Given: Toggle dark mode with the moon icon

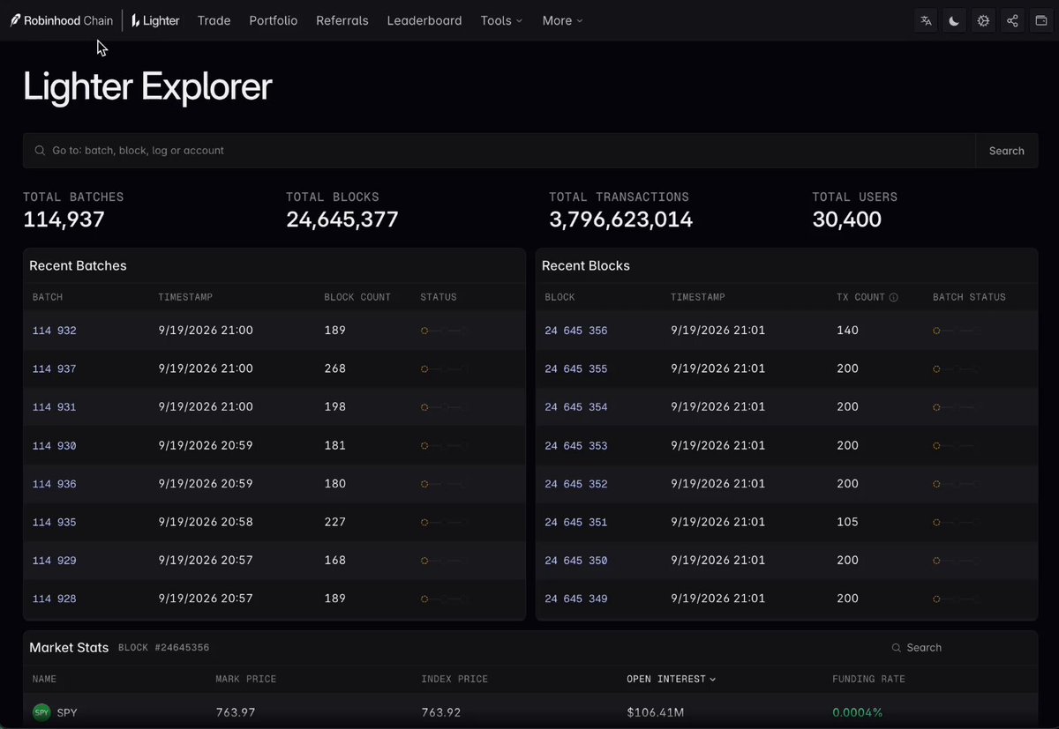Looking at the screenshot, I should click(955, 21).
